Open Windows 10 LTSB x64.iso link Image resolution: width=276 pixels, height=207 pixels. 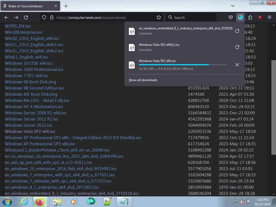(x=28, y=63)
